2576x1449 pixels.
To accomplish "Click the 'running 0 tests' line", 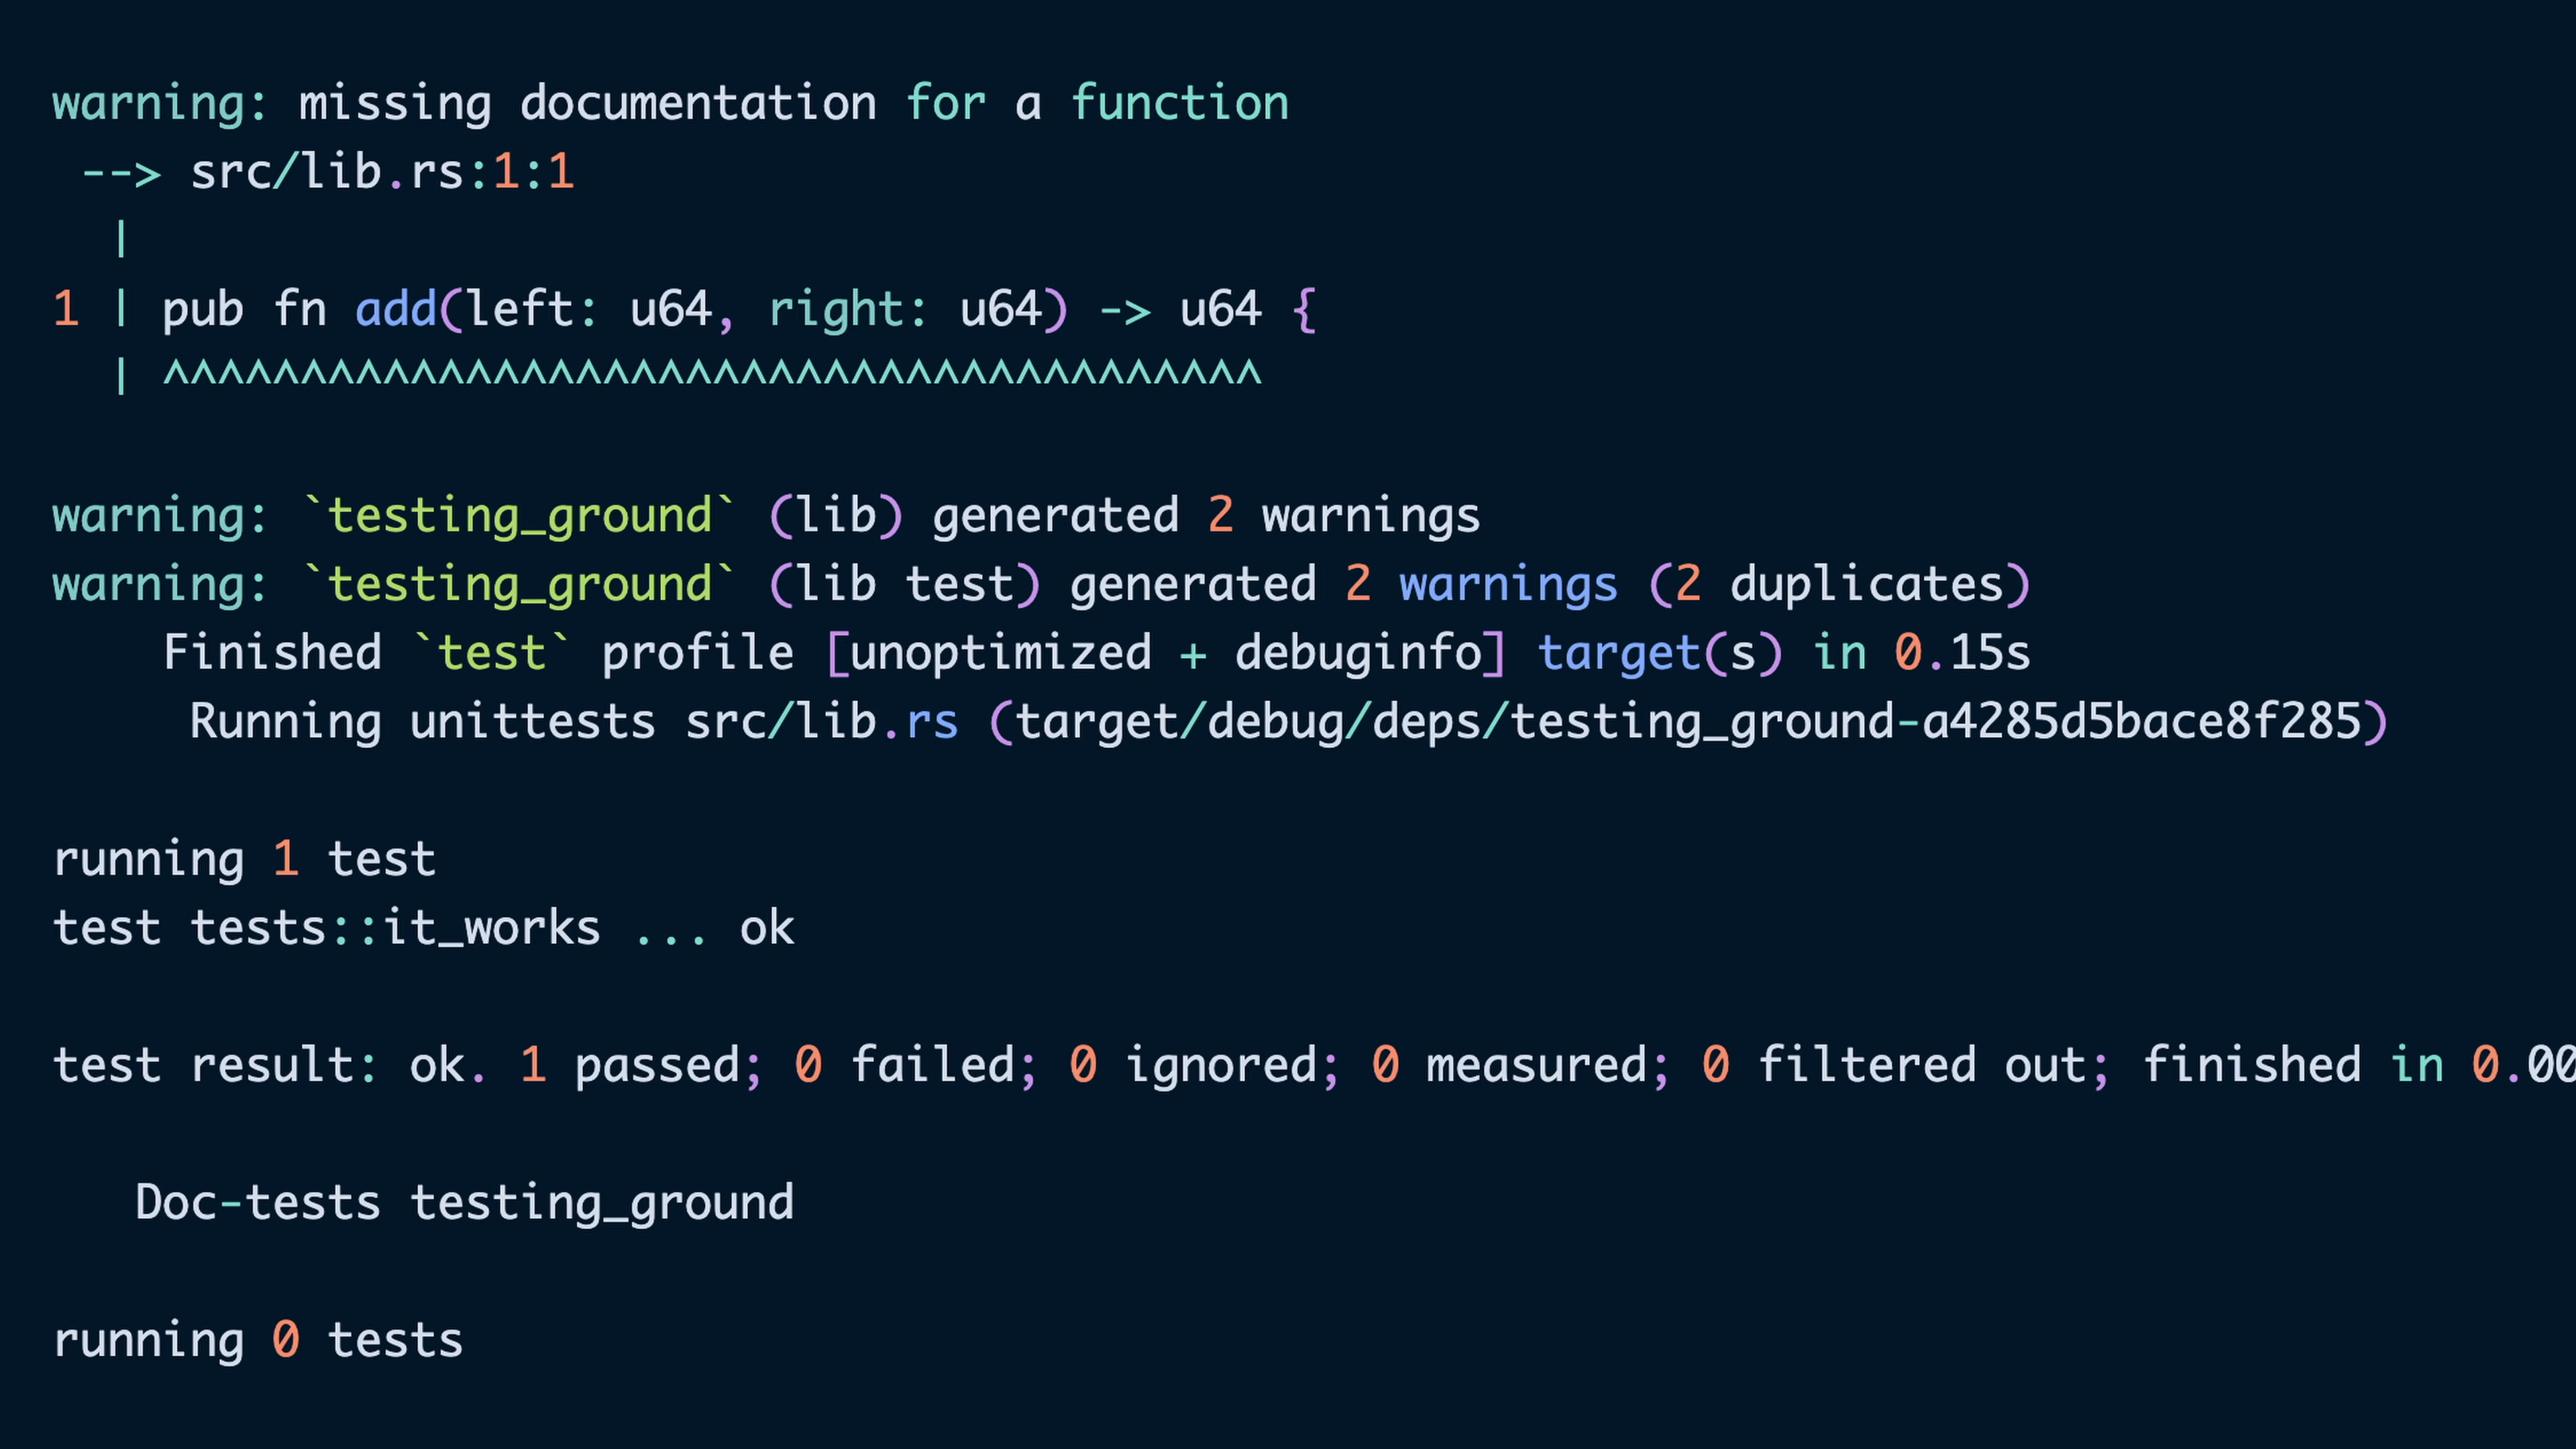I will [258, 1340].
